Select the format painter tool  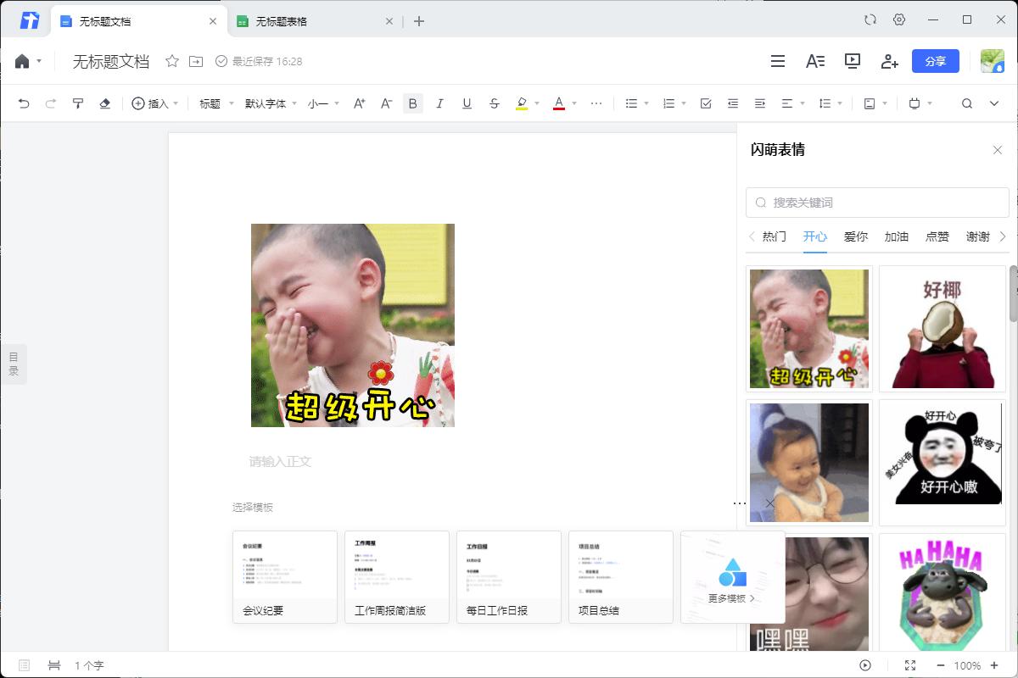(77, 103)
